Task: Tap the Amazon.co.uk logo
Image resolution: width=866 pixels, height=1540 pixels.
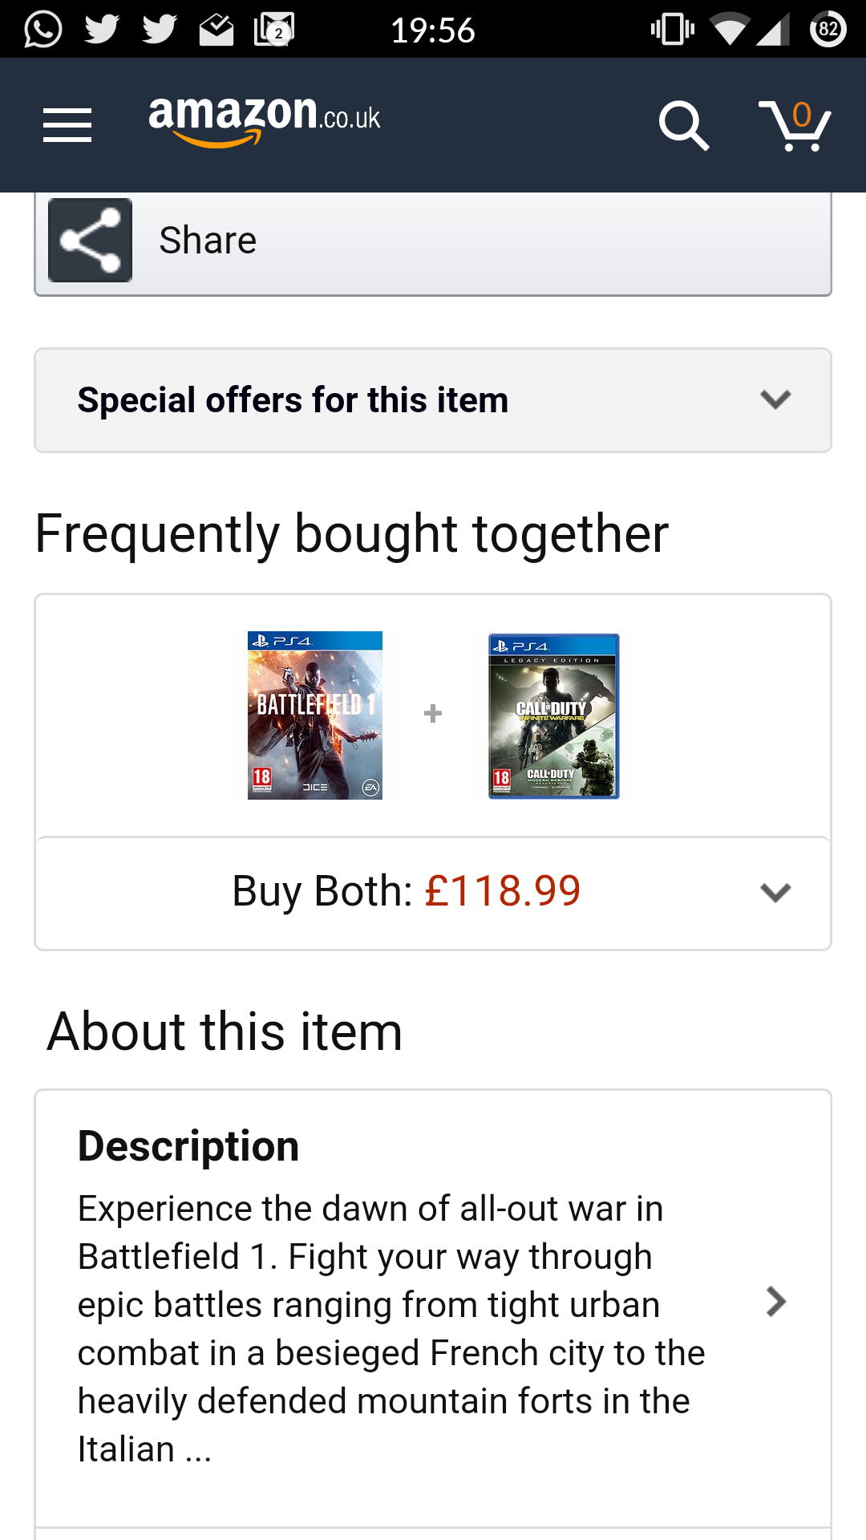Action: [264, 120]
